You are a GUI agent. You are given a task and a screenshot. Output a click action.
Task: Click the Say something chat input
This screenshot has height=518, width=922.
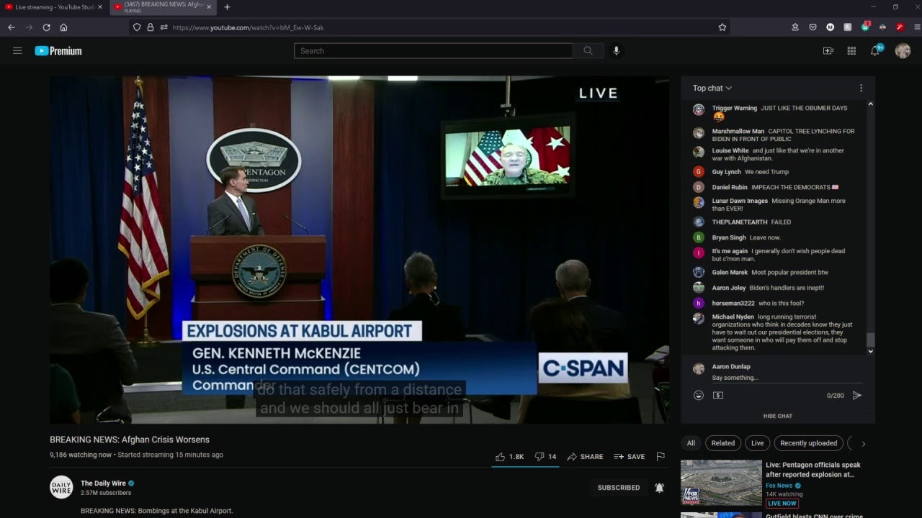[x=787, y=378]
